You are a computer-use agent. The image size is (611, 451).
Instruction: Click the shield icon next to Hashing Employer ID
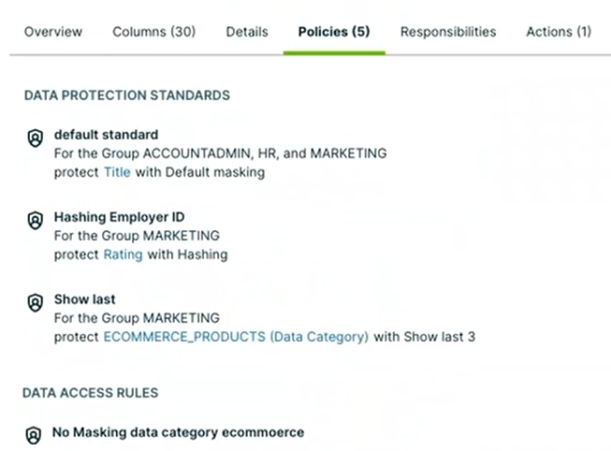pyautogui.click(x=35, y=220)
